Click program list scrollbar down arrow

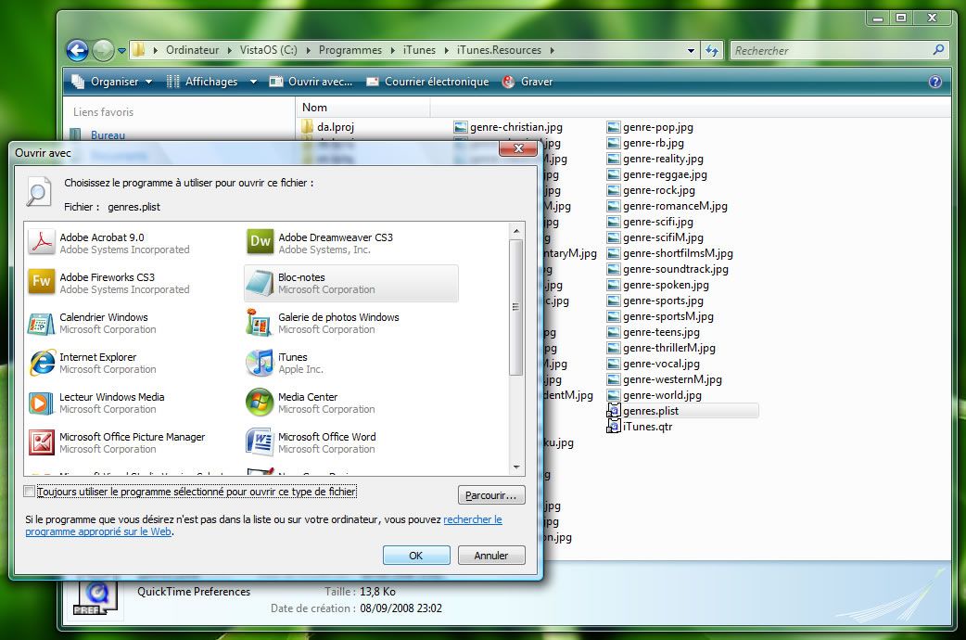pyautogui.click(x=516, y=468)
